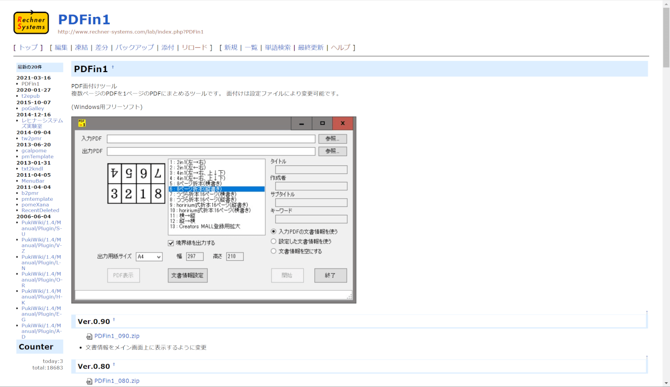Click the 開始 button
The height and width of the screenshot is (387, 670).
tap(287, 275)
